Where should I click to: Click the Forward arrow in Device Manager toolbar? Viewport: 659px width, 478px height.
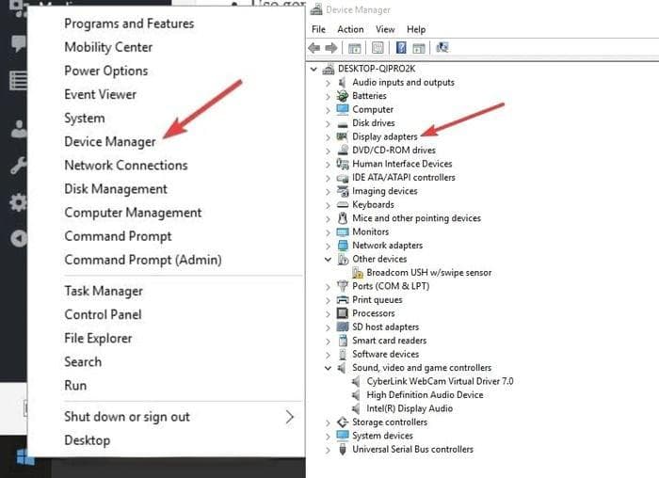tap(331, 48)
